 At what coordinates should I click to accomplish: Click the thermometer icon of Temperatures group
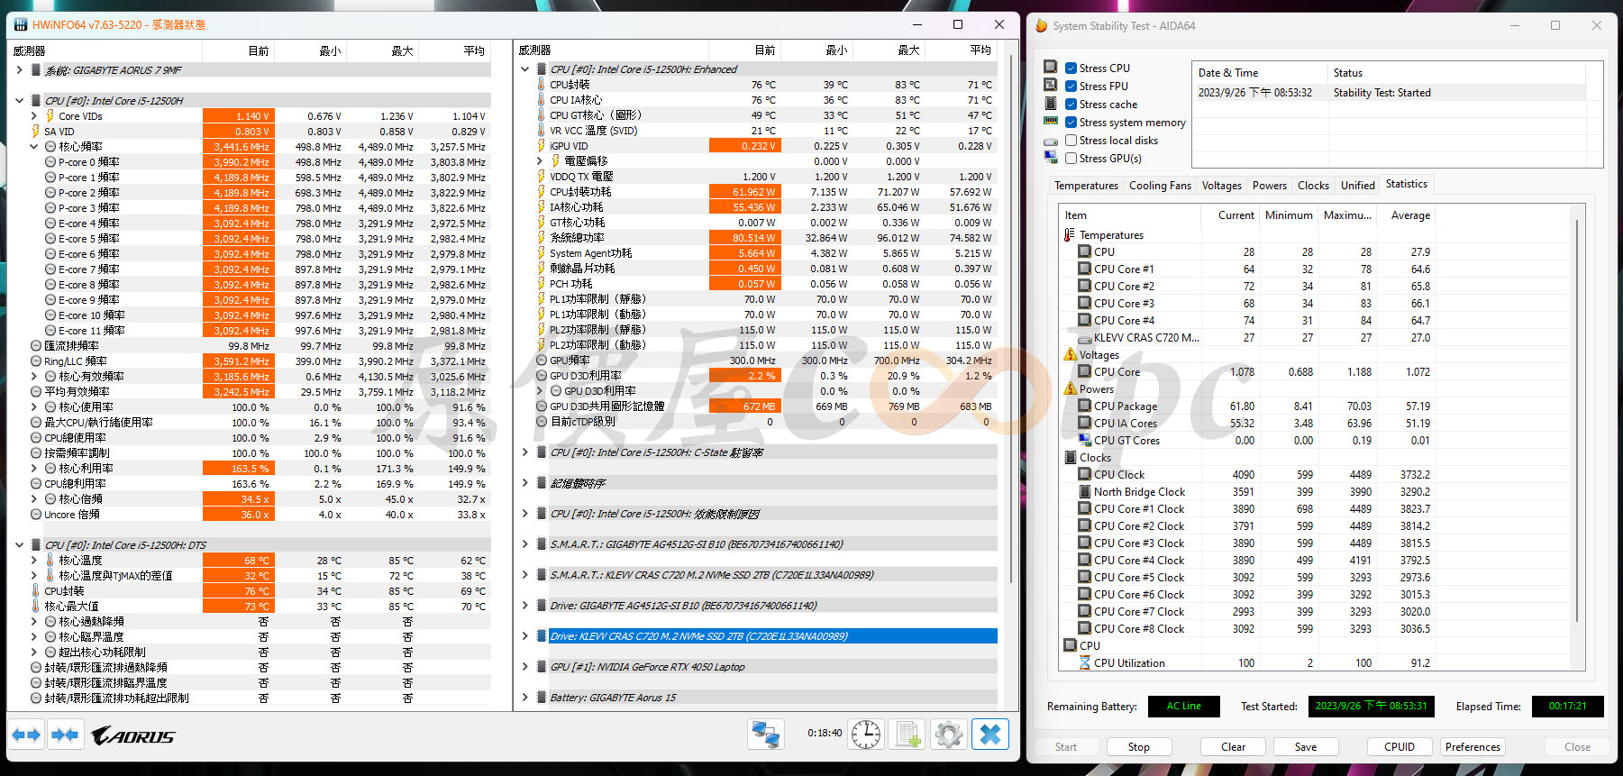tap(1070, 235)
